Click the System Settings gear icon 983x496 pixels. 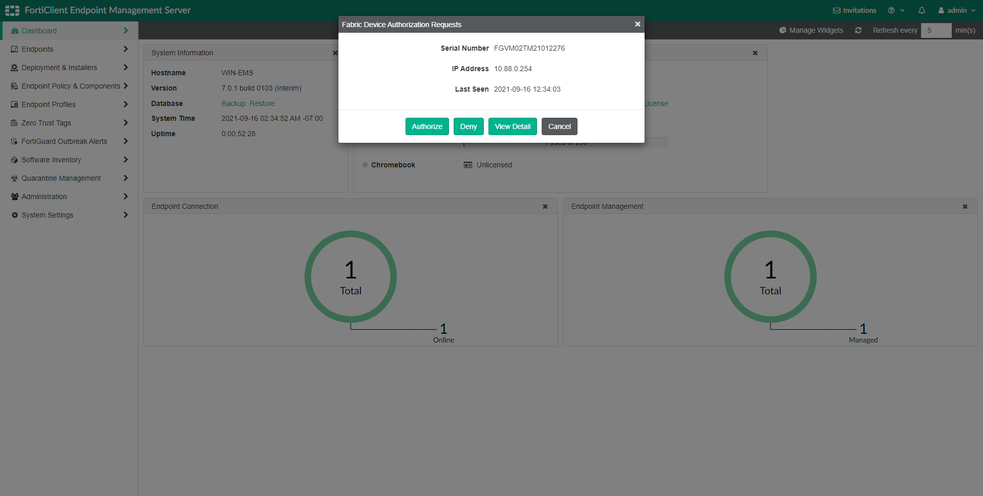14,215
